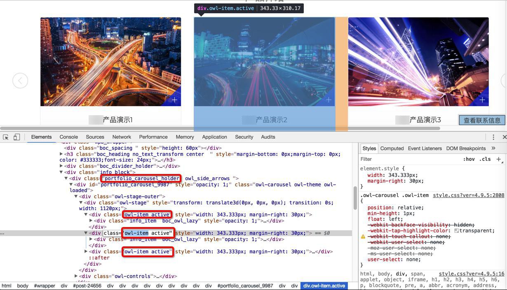Open the Application tab
This screenshot has height=290, width=507.
point(214,137)
